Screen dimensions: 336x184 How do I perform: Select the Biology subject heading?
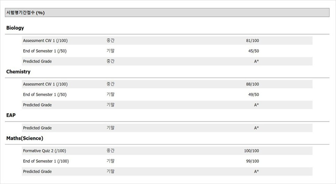click(15, 28)
